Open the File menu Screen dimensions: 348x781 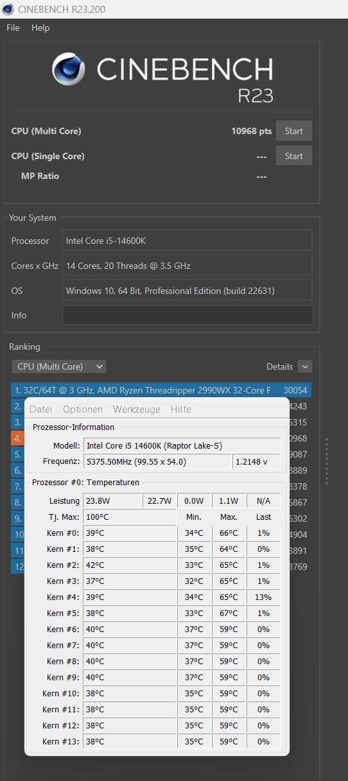13,28
